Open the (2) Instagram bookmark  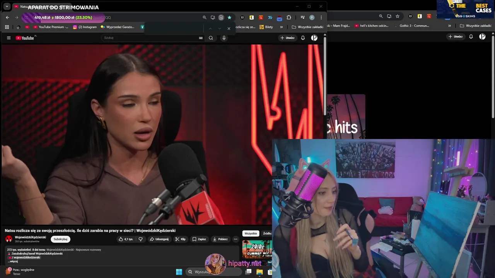85,27
